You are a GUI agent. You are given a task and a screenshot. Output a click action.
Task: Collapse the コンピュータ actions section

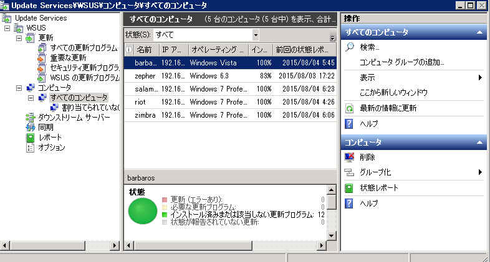tap(480, 143)
